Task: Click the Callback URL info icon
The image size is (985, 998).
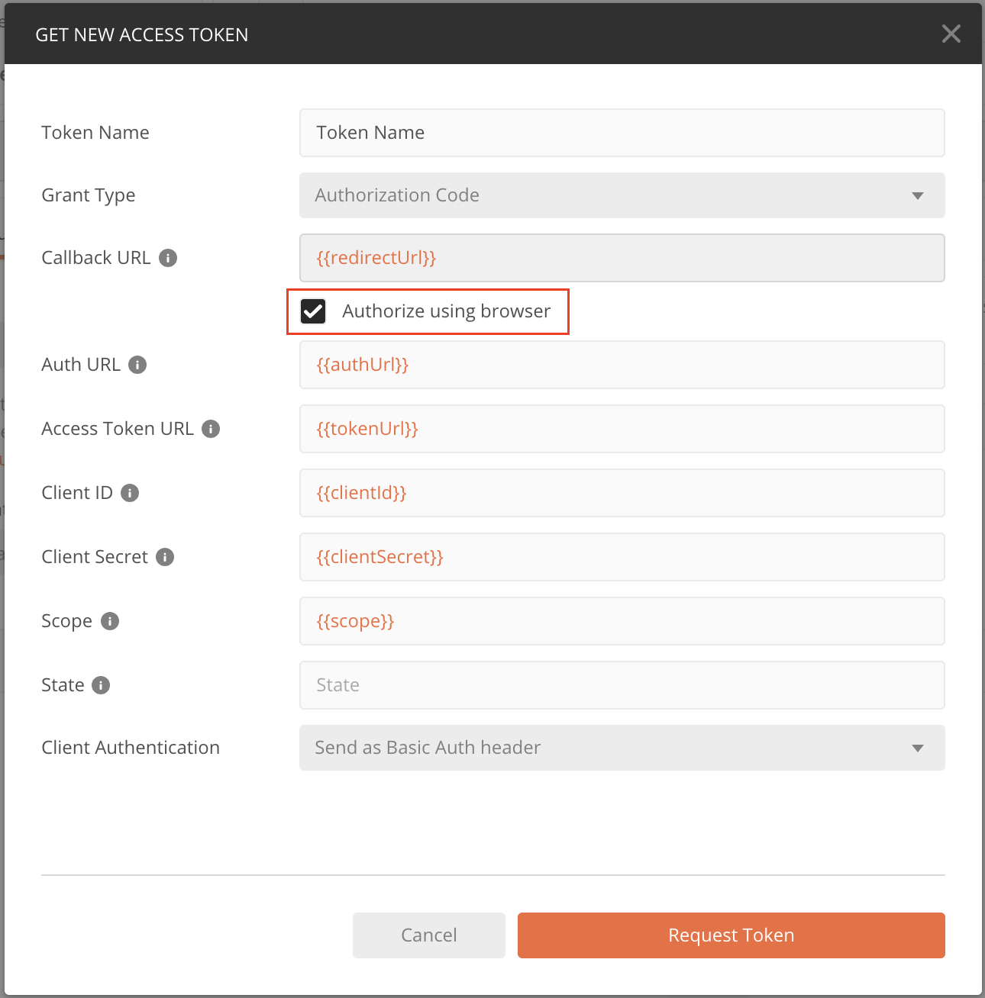Action: 168,258
